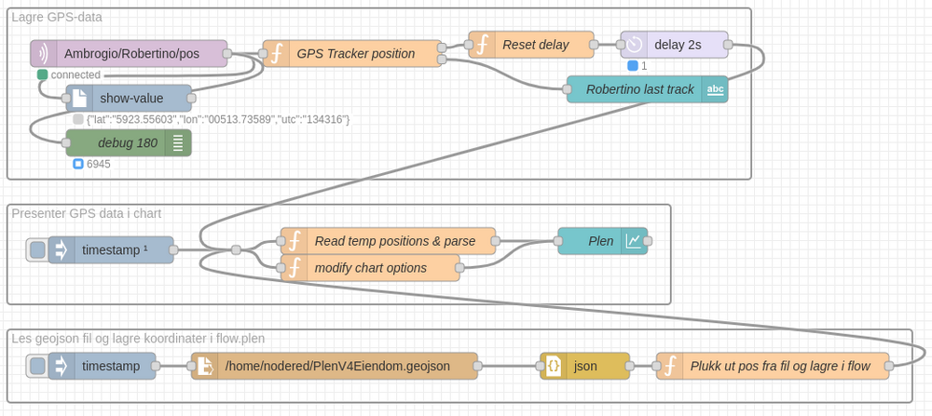The height and width of the screenshot is (416, 932).
Task: Click the 6945 status under debug 180
Action: (98, 165)
